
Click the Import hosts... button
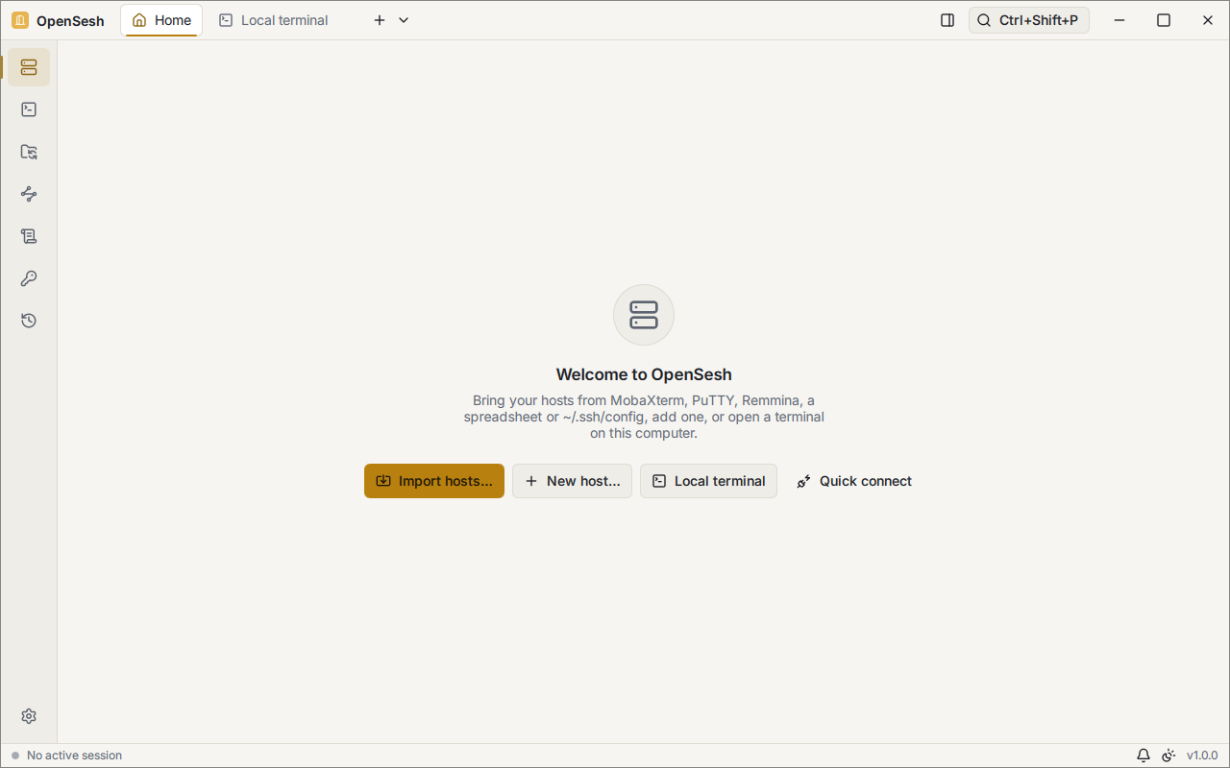434,481
